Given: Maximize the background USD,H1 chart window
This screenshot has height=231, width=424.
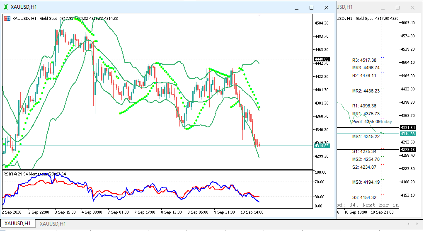Looking at the screenshot, I should 397,7.
